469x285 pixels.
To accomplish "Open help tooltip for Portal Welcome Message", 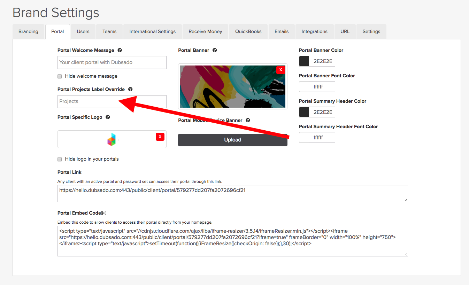I will (120, 50).
